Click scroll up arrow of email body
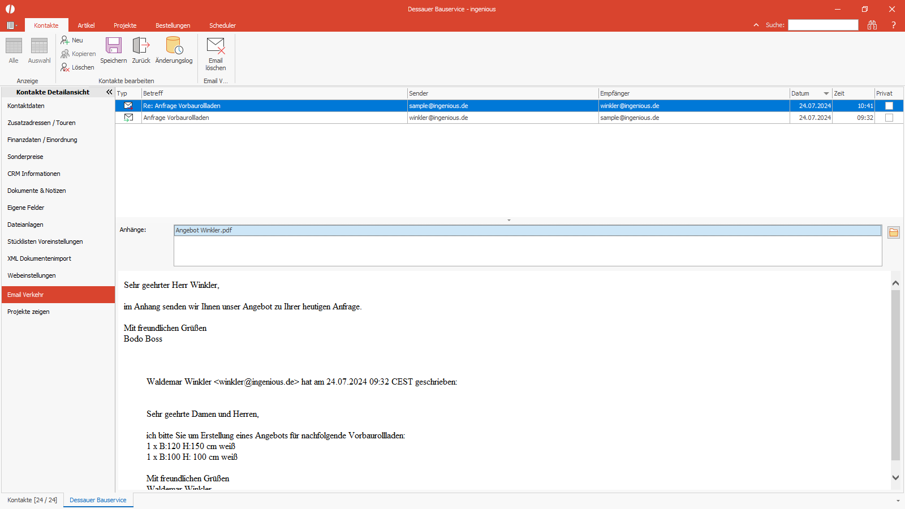 (895, 283)
